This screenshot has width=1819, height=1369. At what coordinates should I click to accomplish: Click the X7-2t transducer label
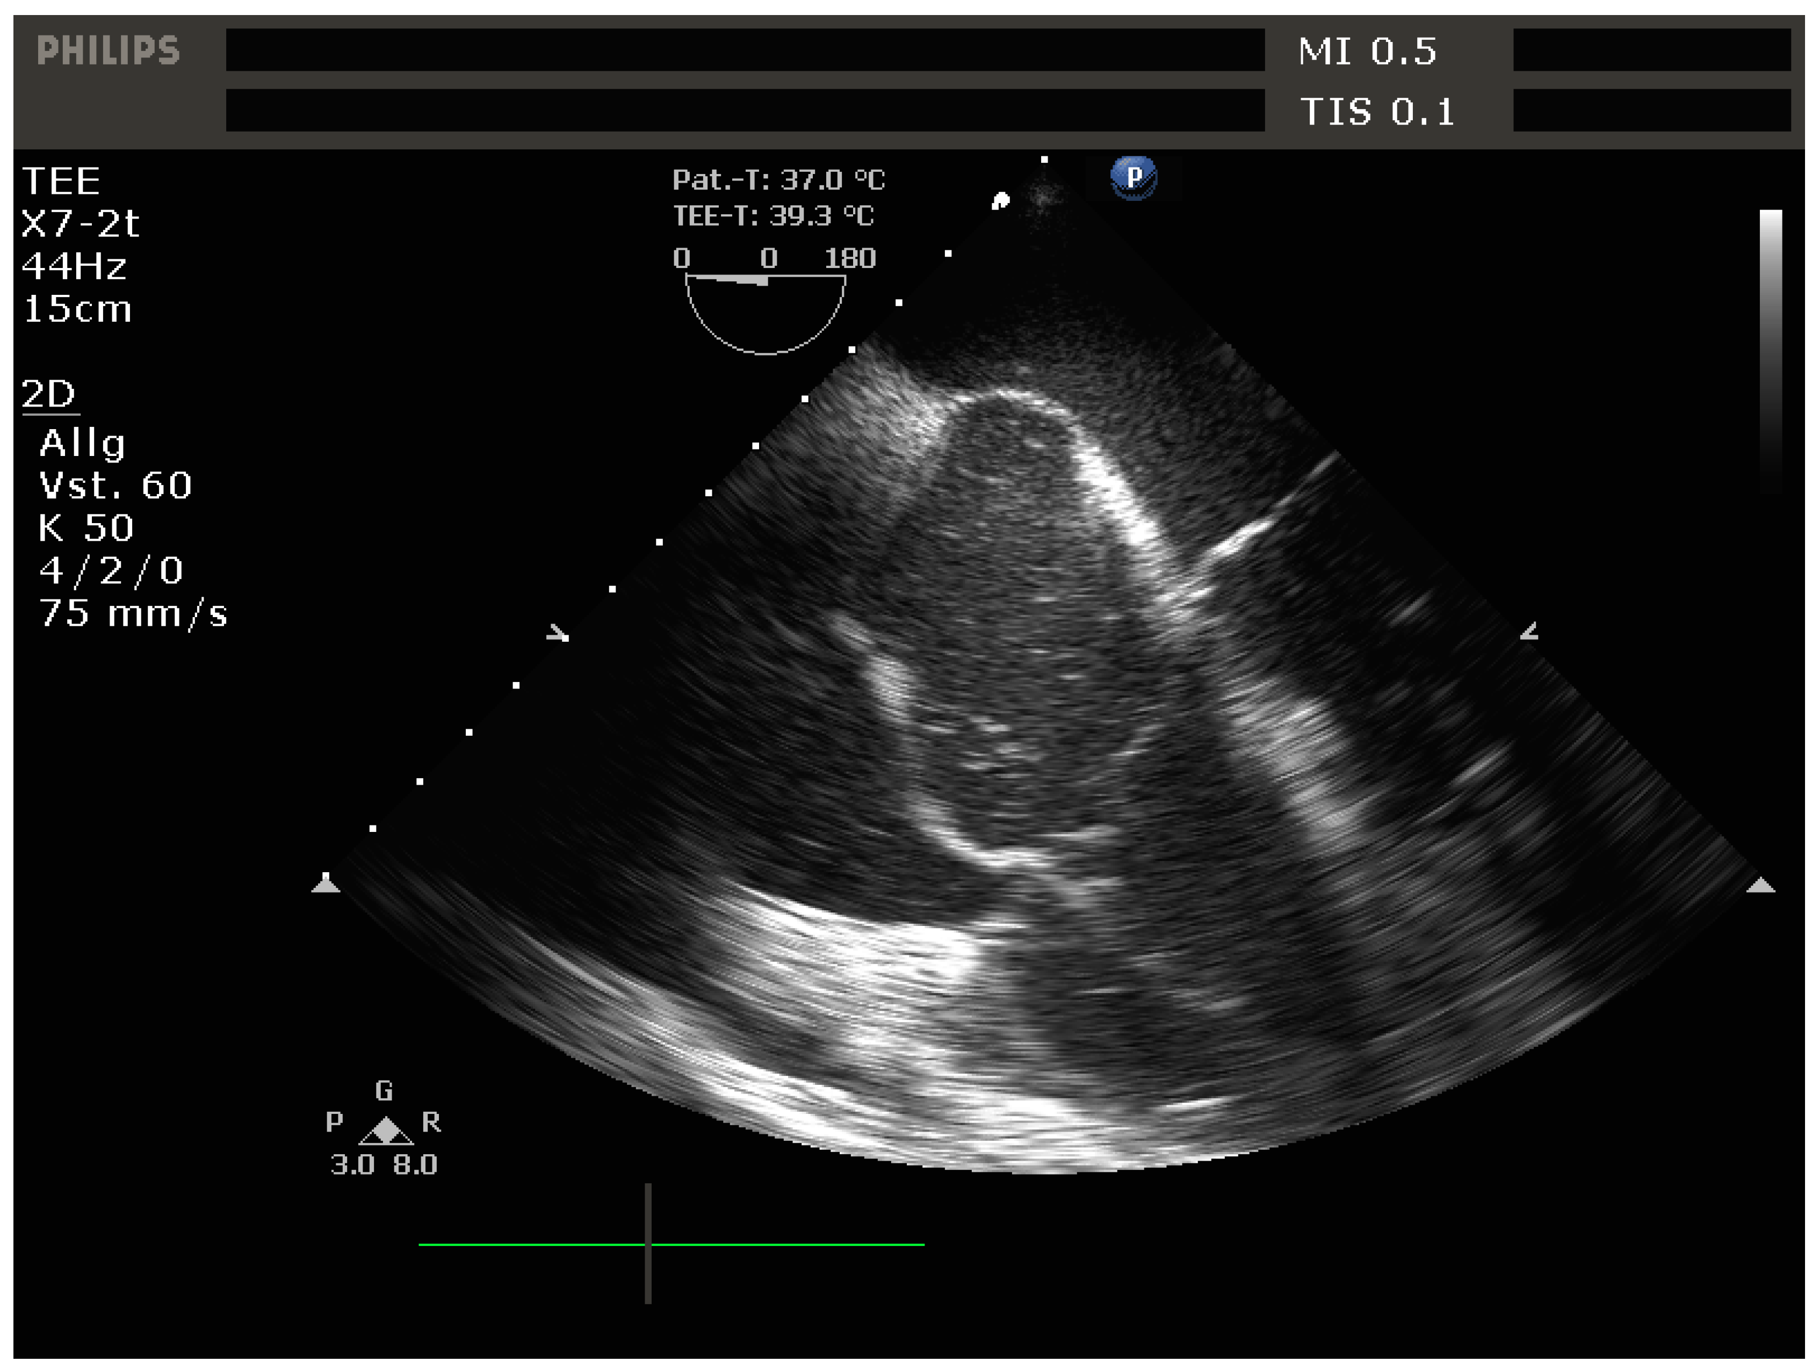[x=81, y=223]
